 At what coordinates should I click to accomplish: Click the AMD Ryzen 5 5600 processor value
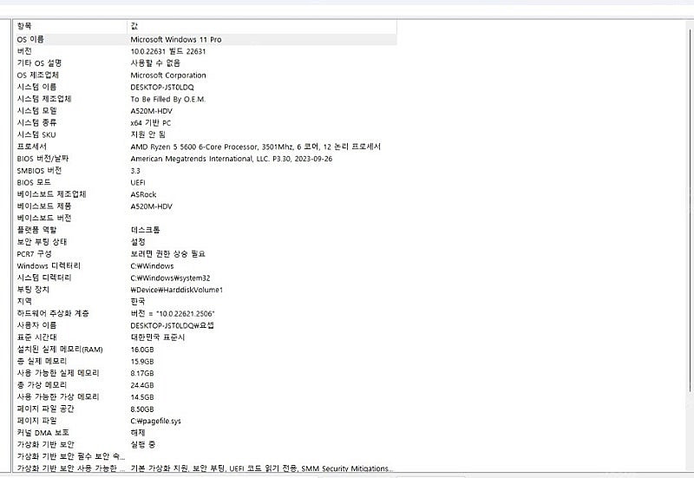click(x=255, y=147)
